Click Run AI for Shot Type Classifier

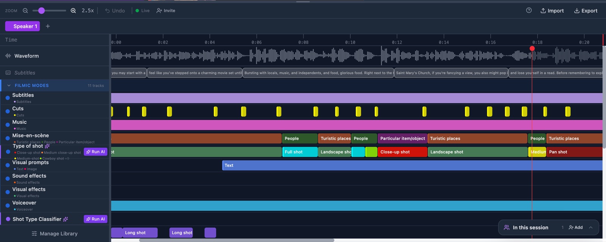point(95,219)
